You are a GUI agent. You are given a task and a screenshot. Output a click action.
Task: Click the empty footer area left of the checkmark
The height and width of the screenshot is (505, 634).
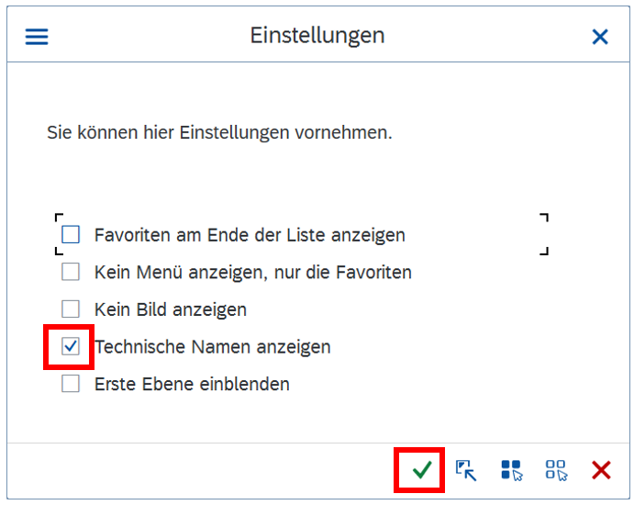click(202, 470)
